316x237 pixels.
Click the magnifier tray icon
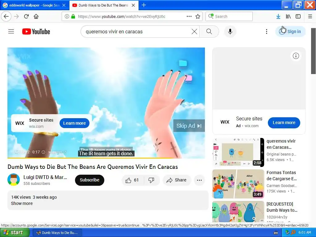point(293,233)
